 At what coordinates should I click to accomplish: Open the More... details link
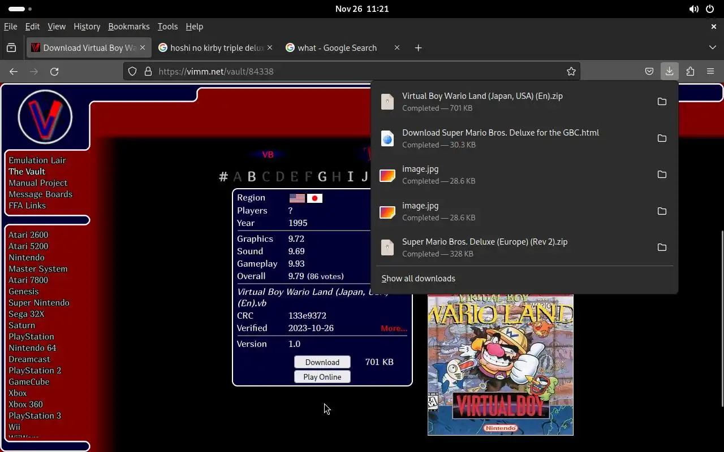[x=394, y=328]
